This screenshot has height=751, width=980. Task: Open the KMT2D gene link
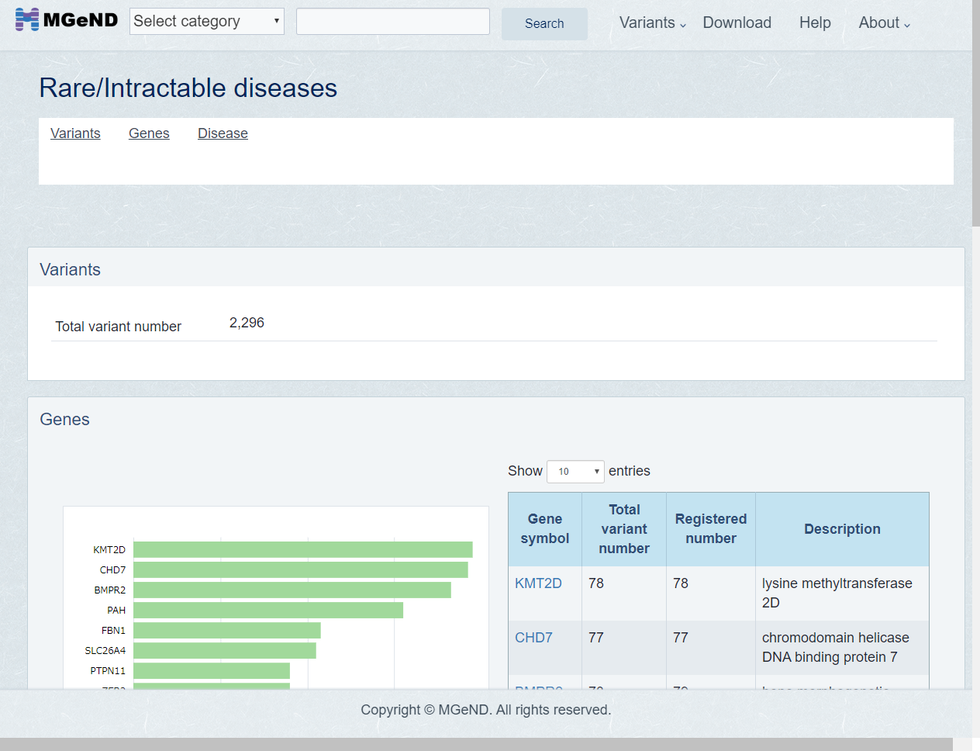[x=538, y=583]
